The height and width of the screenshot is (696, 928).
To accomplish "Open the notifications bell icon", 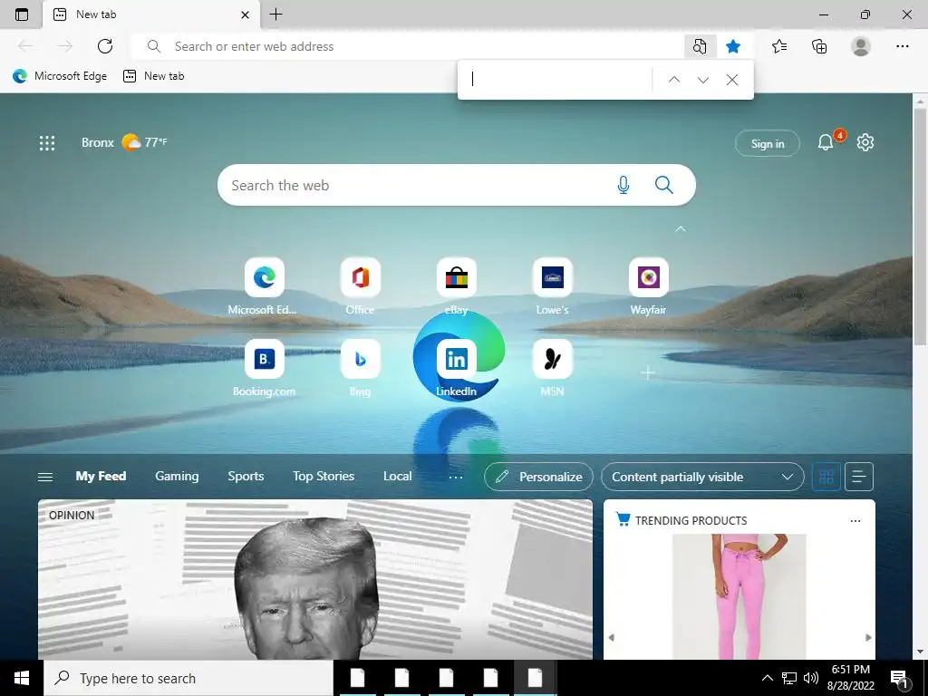I will click(825, 142).
